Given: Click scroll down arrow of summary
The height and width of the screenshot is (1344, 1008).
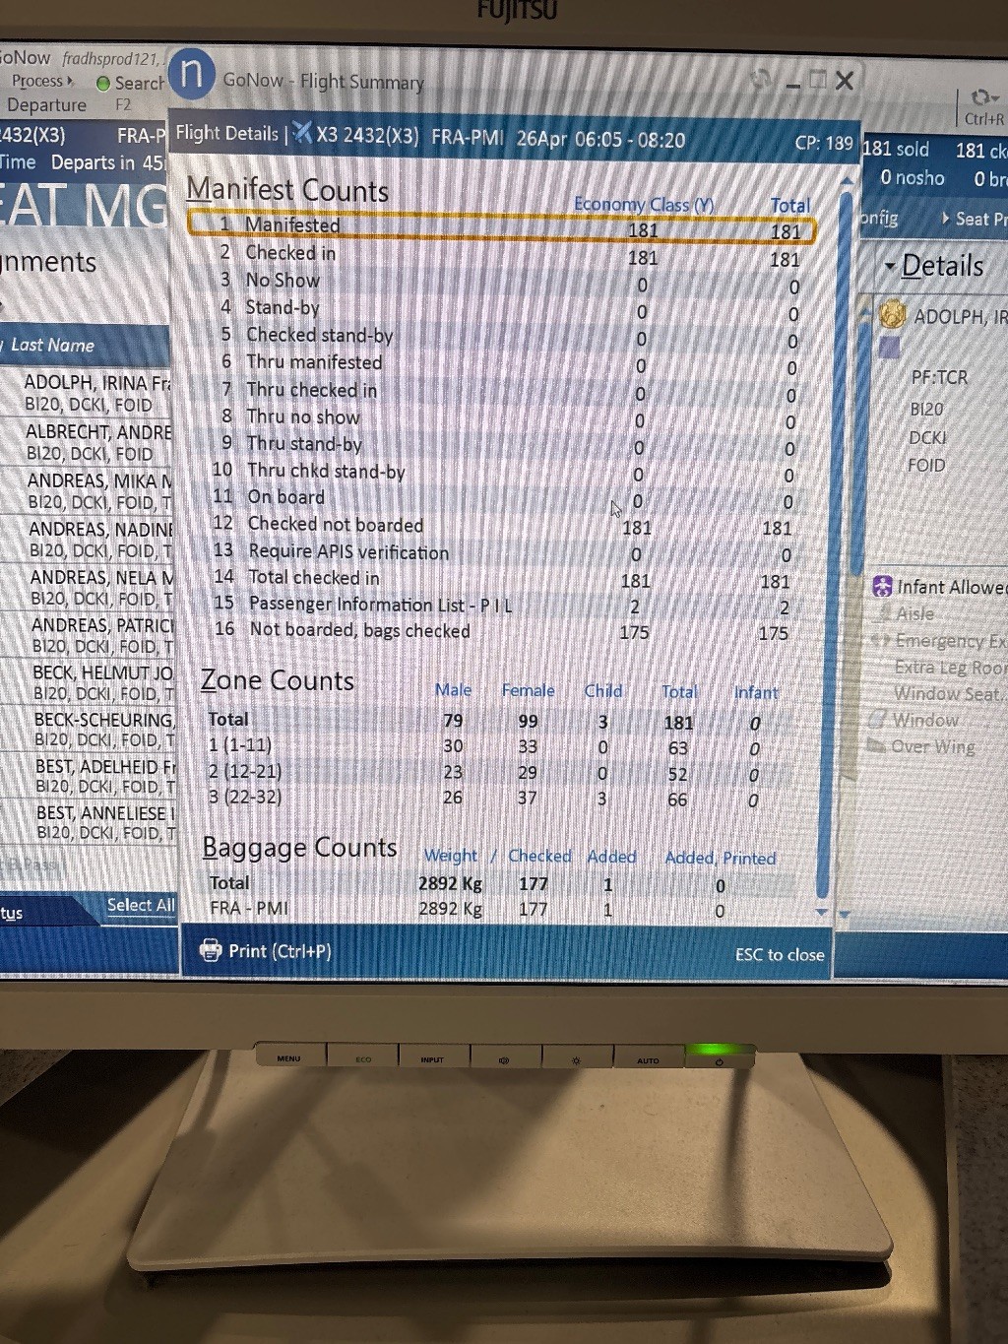Looking at the screenshot, I should [823, 912].
